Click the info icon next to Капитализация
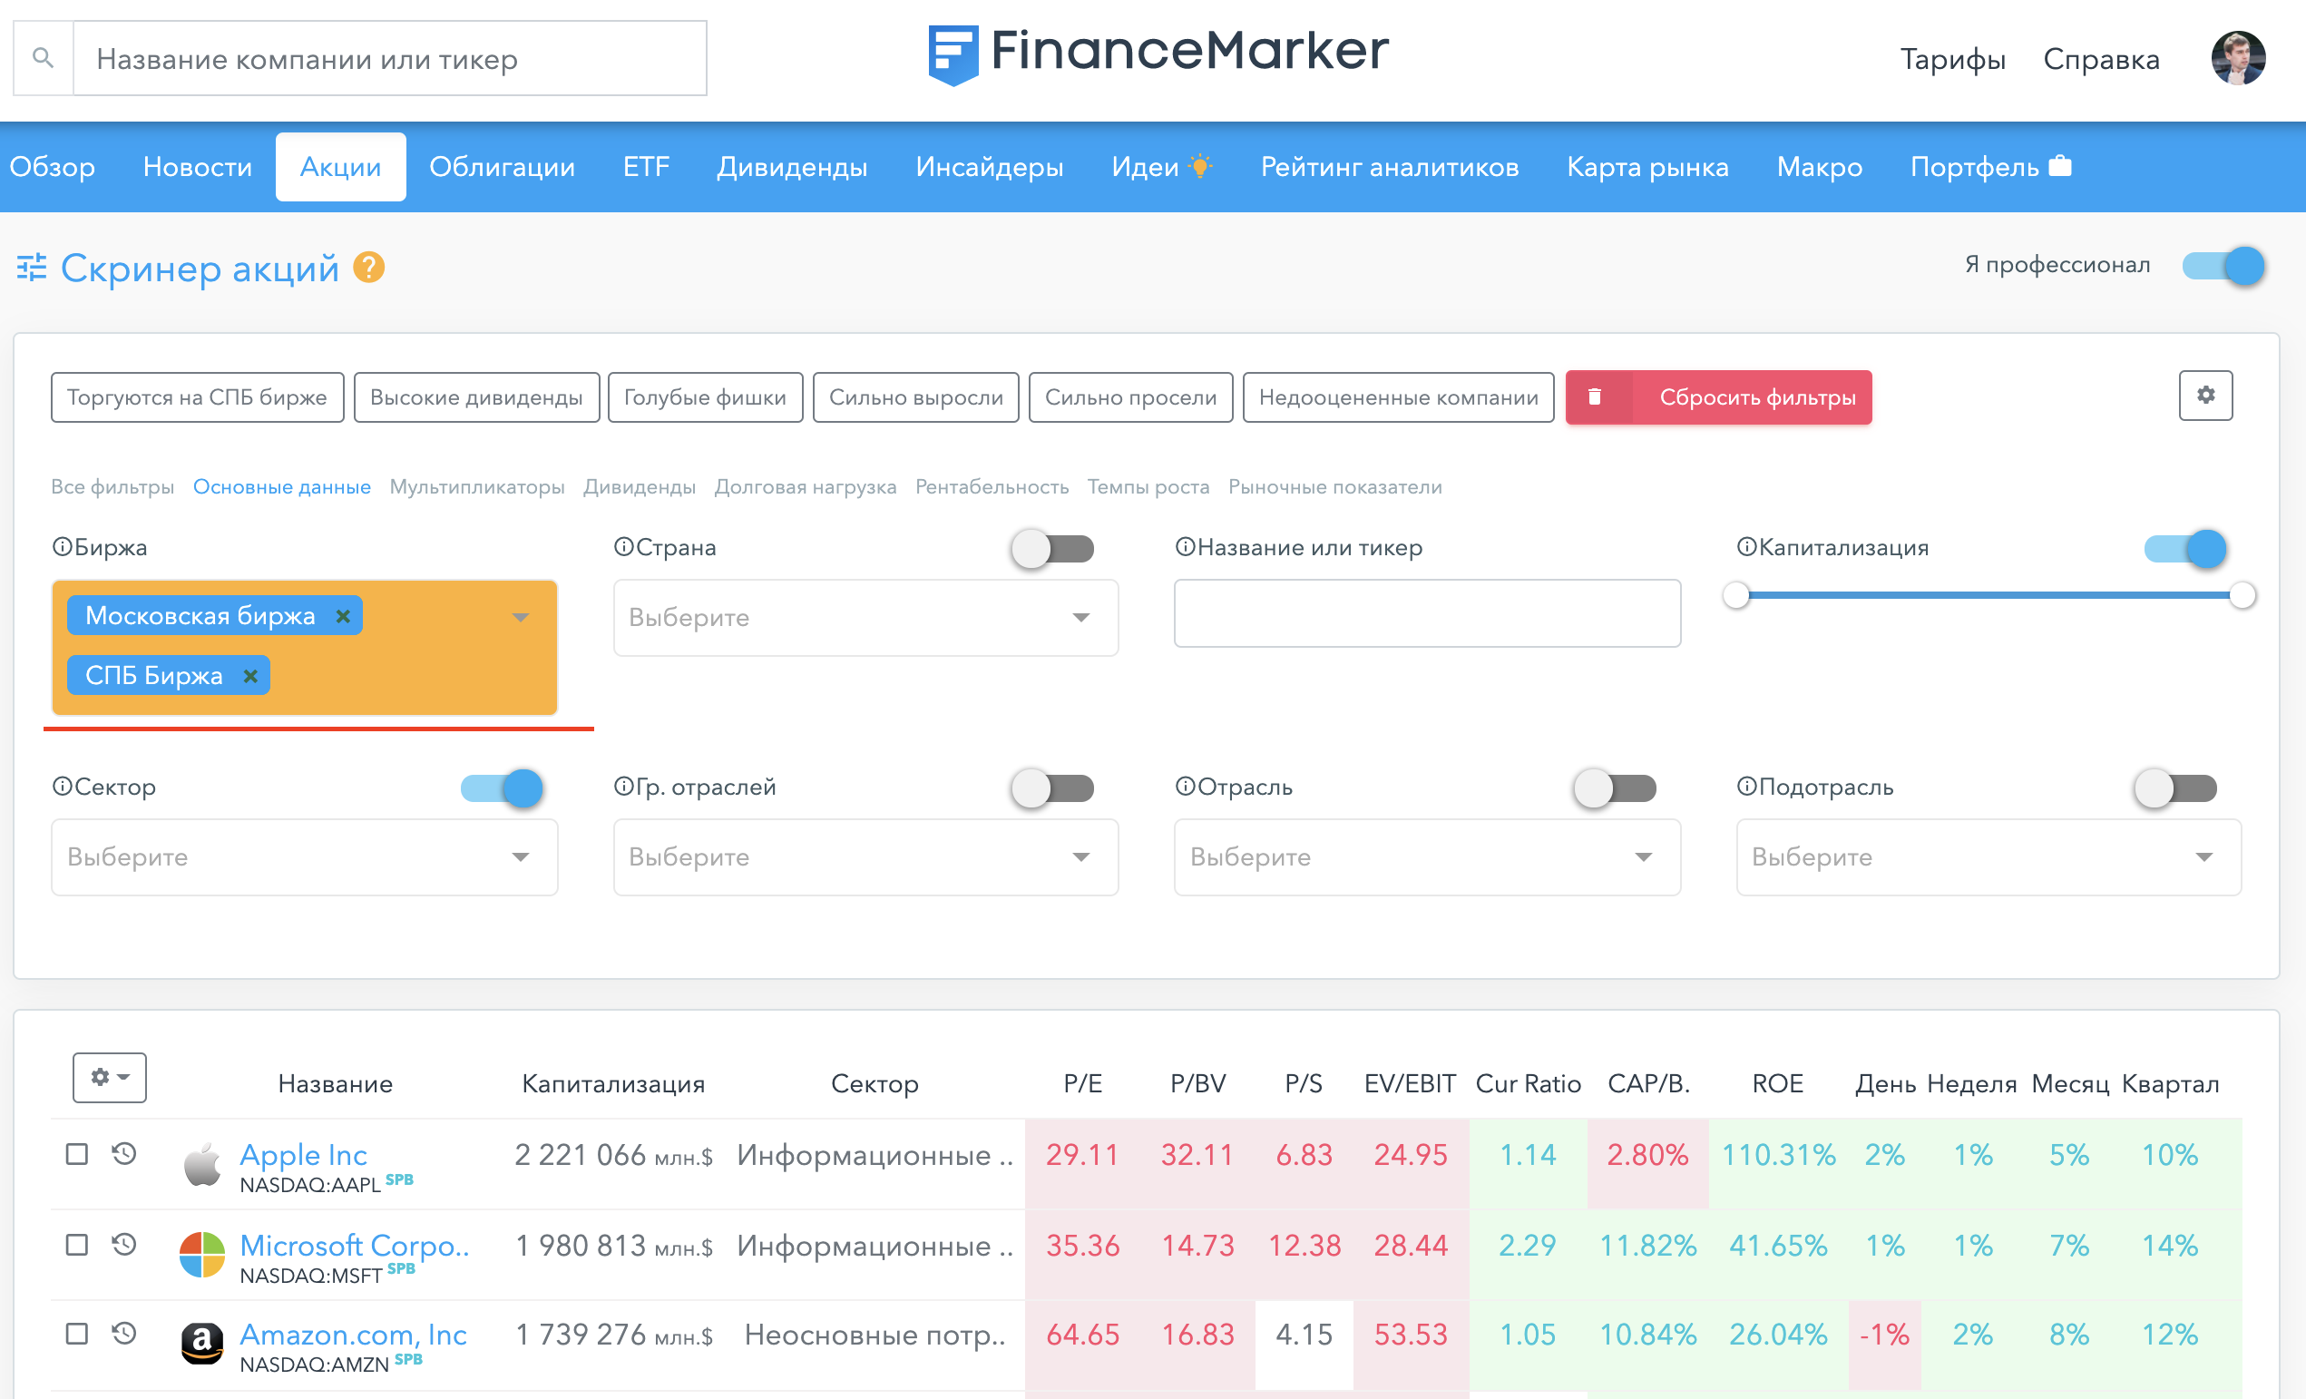Viewport: 2306px width, 1399px height. coord(1746,546)
